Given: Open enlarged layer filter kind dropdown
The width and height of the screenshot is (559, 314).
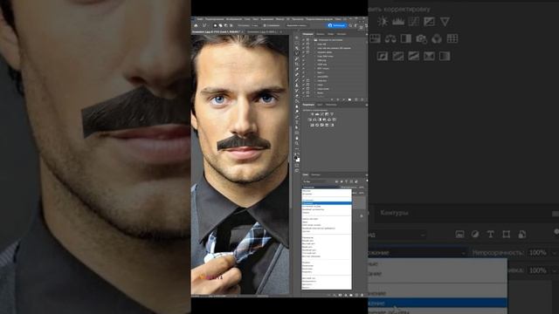Looking at the screenshot, I should 397,235.
